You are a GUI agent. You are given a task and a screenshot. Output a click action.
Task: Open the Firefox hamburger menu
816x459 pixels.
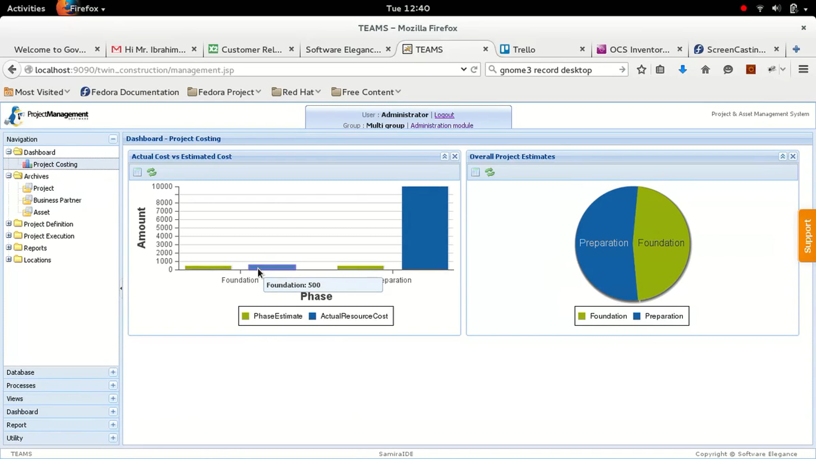point(803,70)
